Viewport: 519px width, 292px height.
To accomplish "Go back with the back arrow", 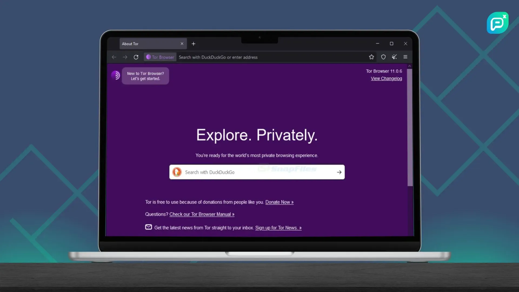I will (x=114, y=57).
